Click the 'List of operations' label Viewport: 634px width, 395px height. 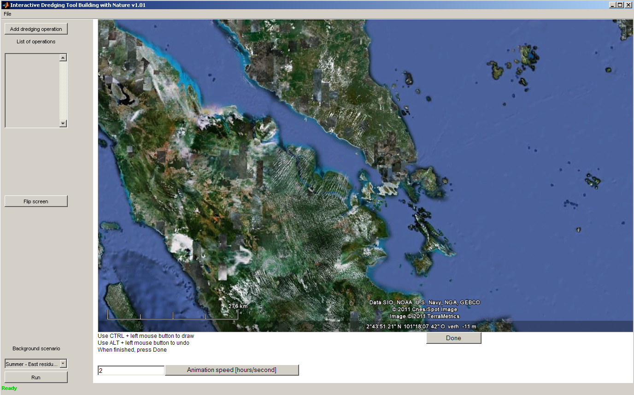36,41
